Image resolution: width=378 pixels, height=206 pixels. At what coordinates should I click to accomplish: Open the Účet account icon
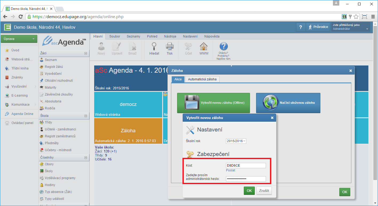[x=189, y=46]
